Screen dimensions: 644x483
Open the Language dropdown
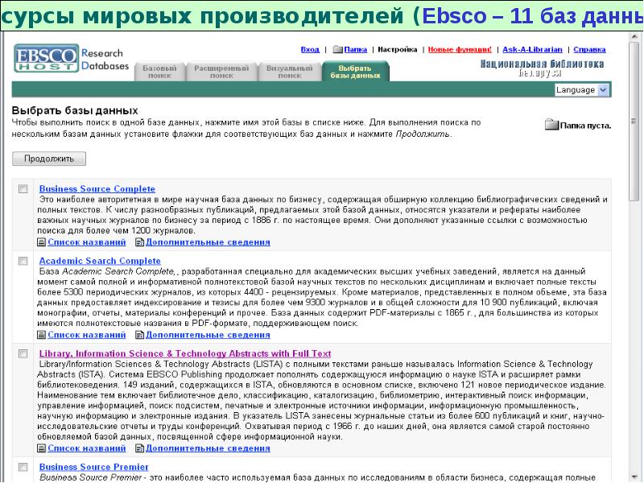point(581,90)
